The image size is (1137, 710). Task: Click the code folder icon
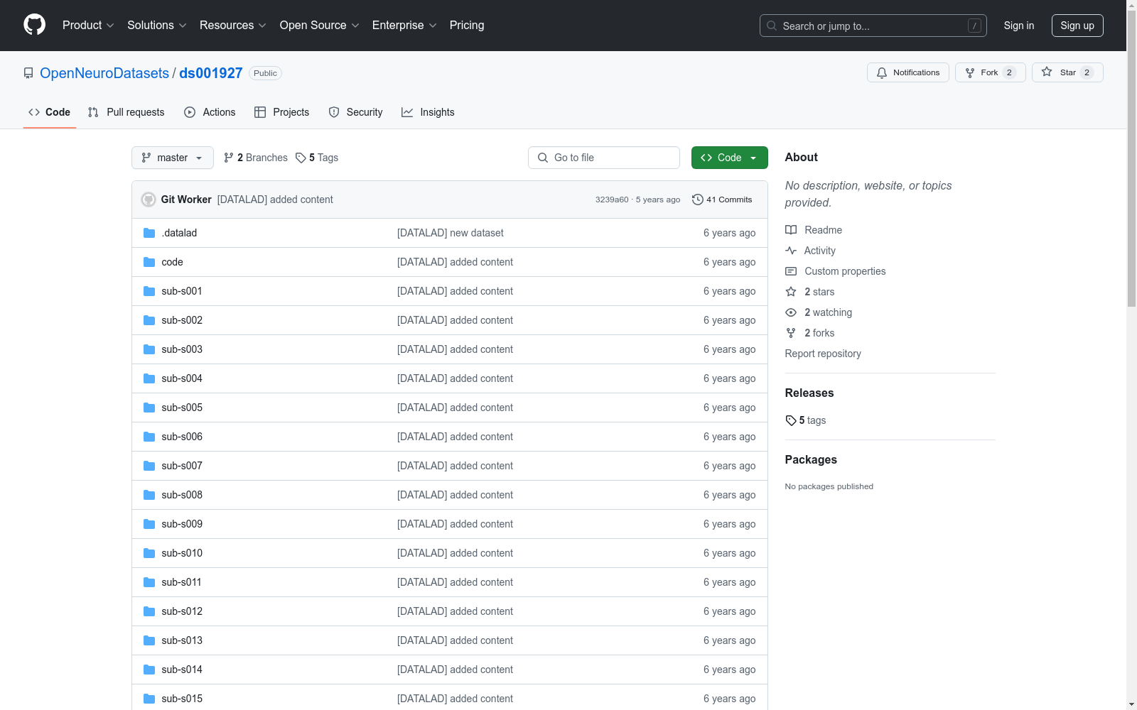point(149,262)
